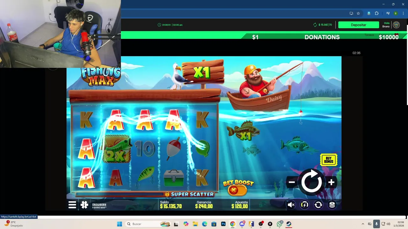Click the pinned extension next to star
The image size is (408, 229).
(x=369, y=13)
